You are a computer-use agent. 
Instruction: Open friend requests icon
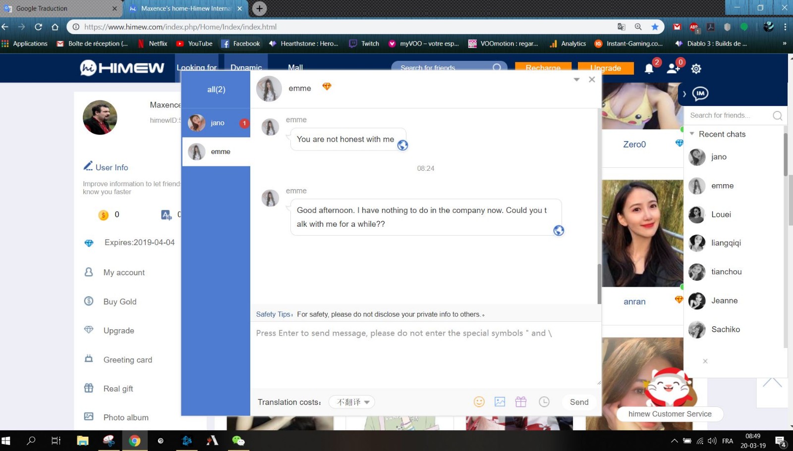673,69
